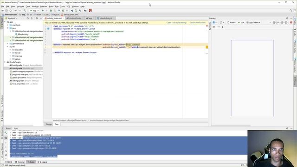
Task: Open the Build menu
Action: pos(52,6)
